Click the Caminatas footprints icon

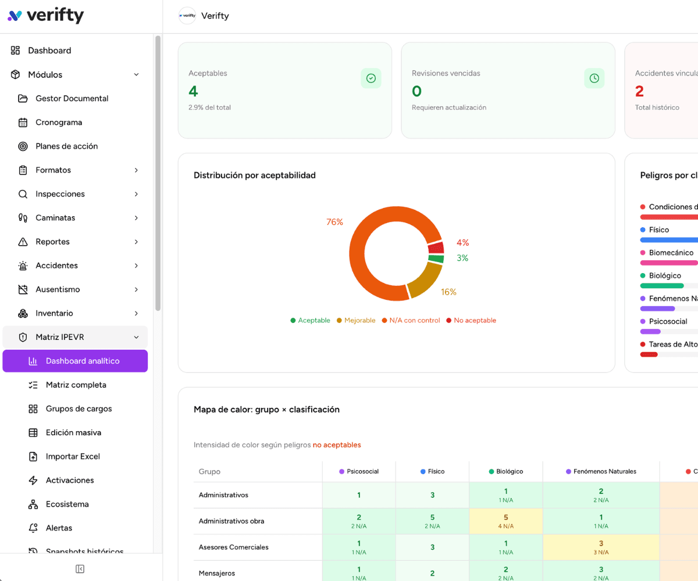[x=23, y=217]
